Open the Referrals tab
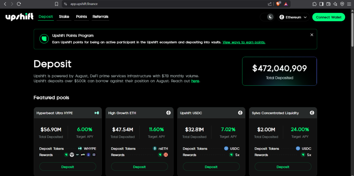 [101, 17]
